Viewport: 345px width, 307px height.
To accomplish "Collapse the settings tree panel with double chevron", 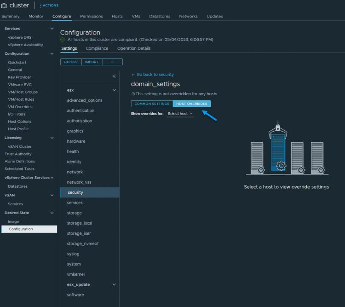I will [x=114, y=76].
